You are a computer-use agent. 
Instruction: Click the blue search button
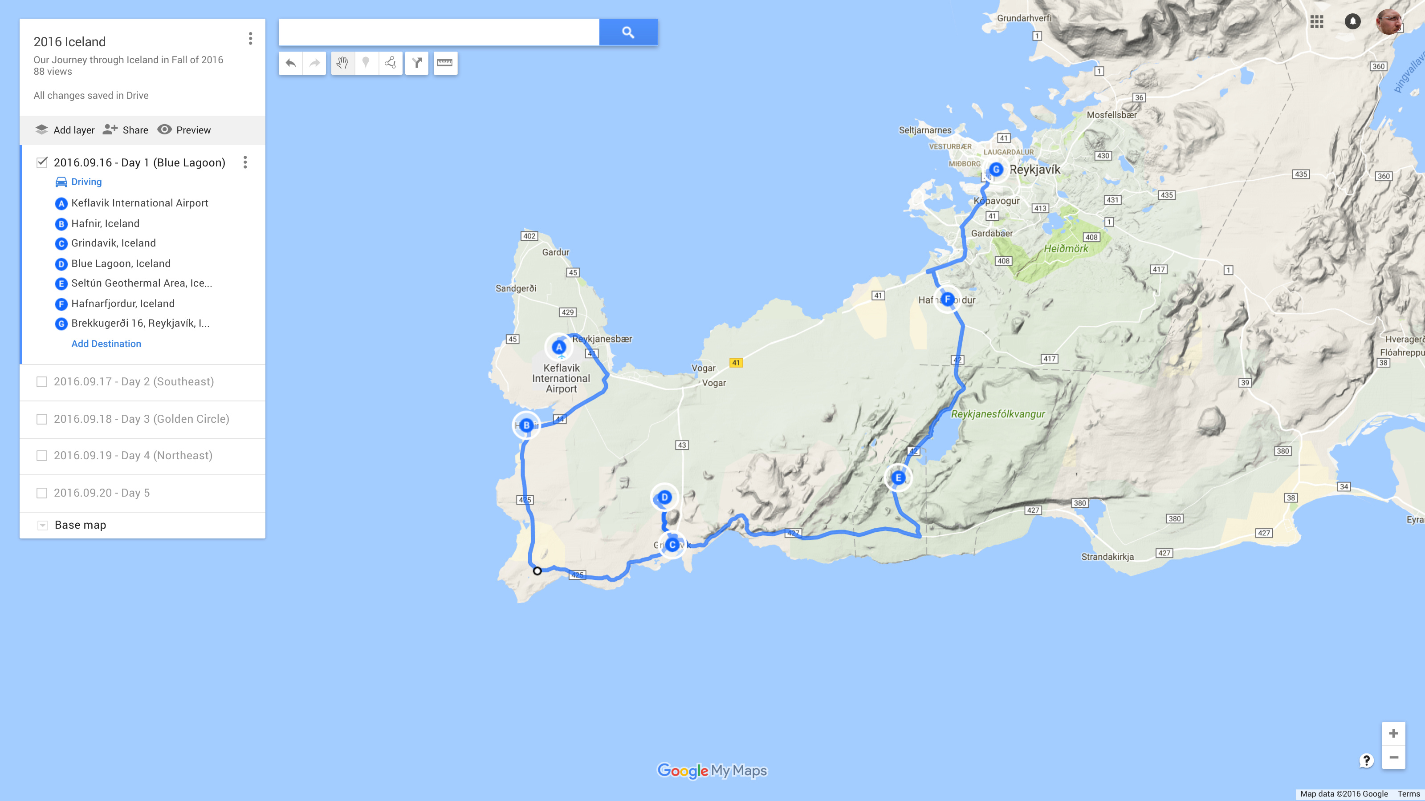coord(628,32)
